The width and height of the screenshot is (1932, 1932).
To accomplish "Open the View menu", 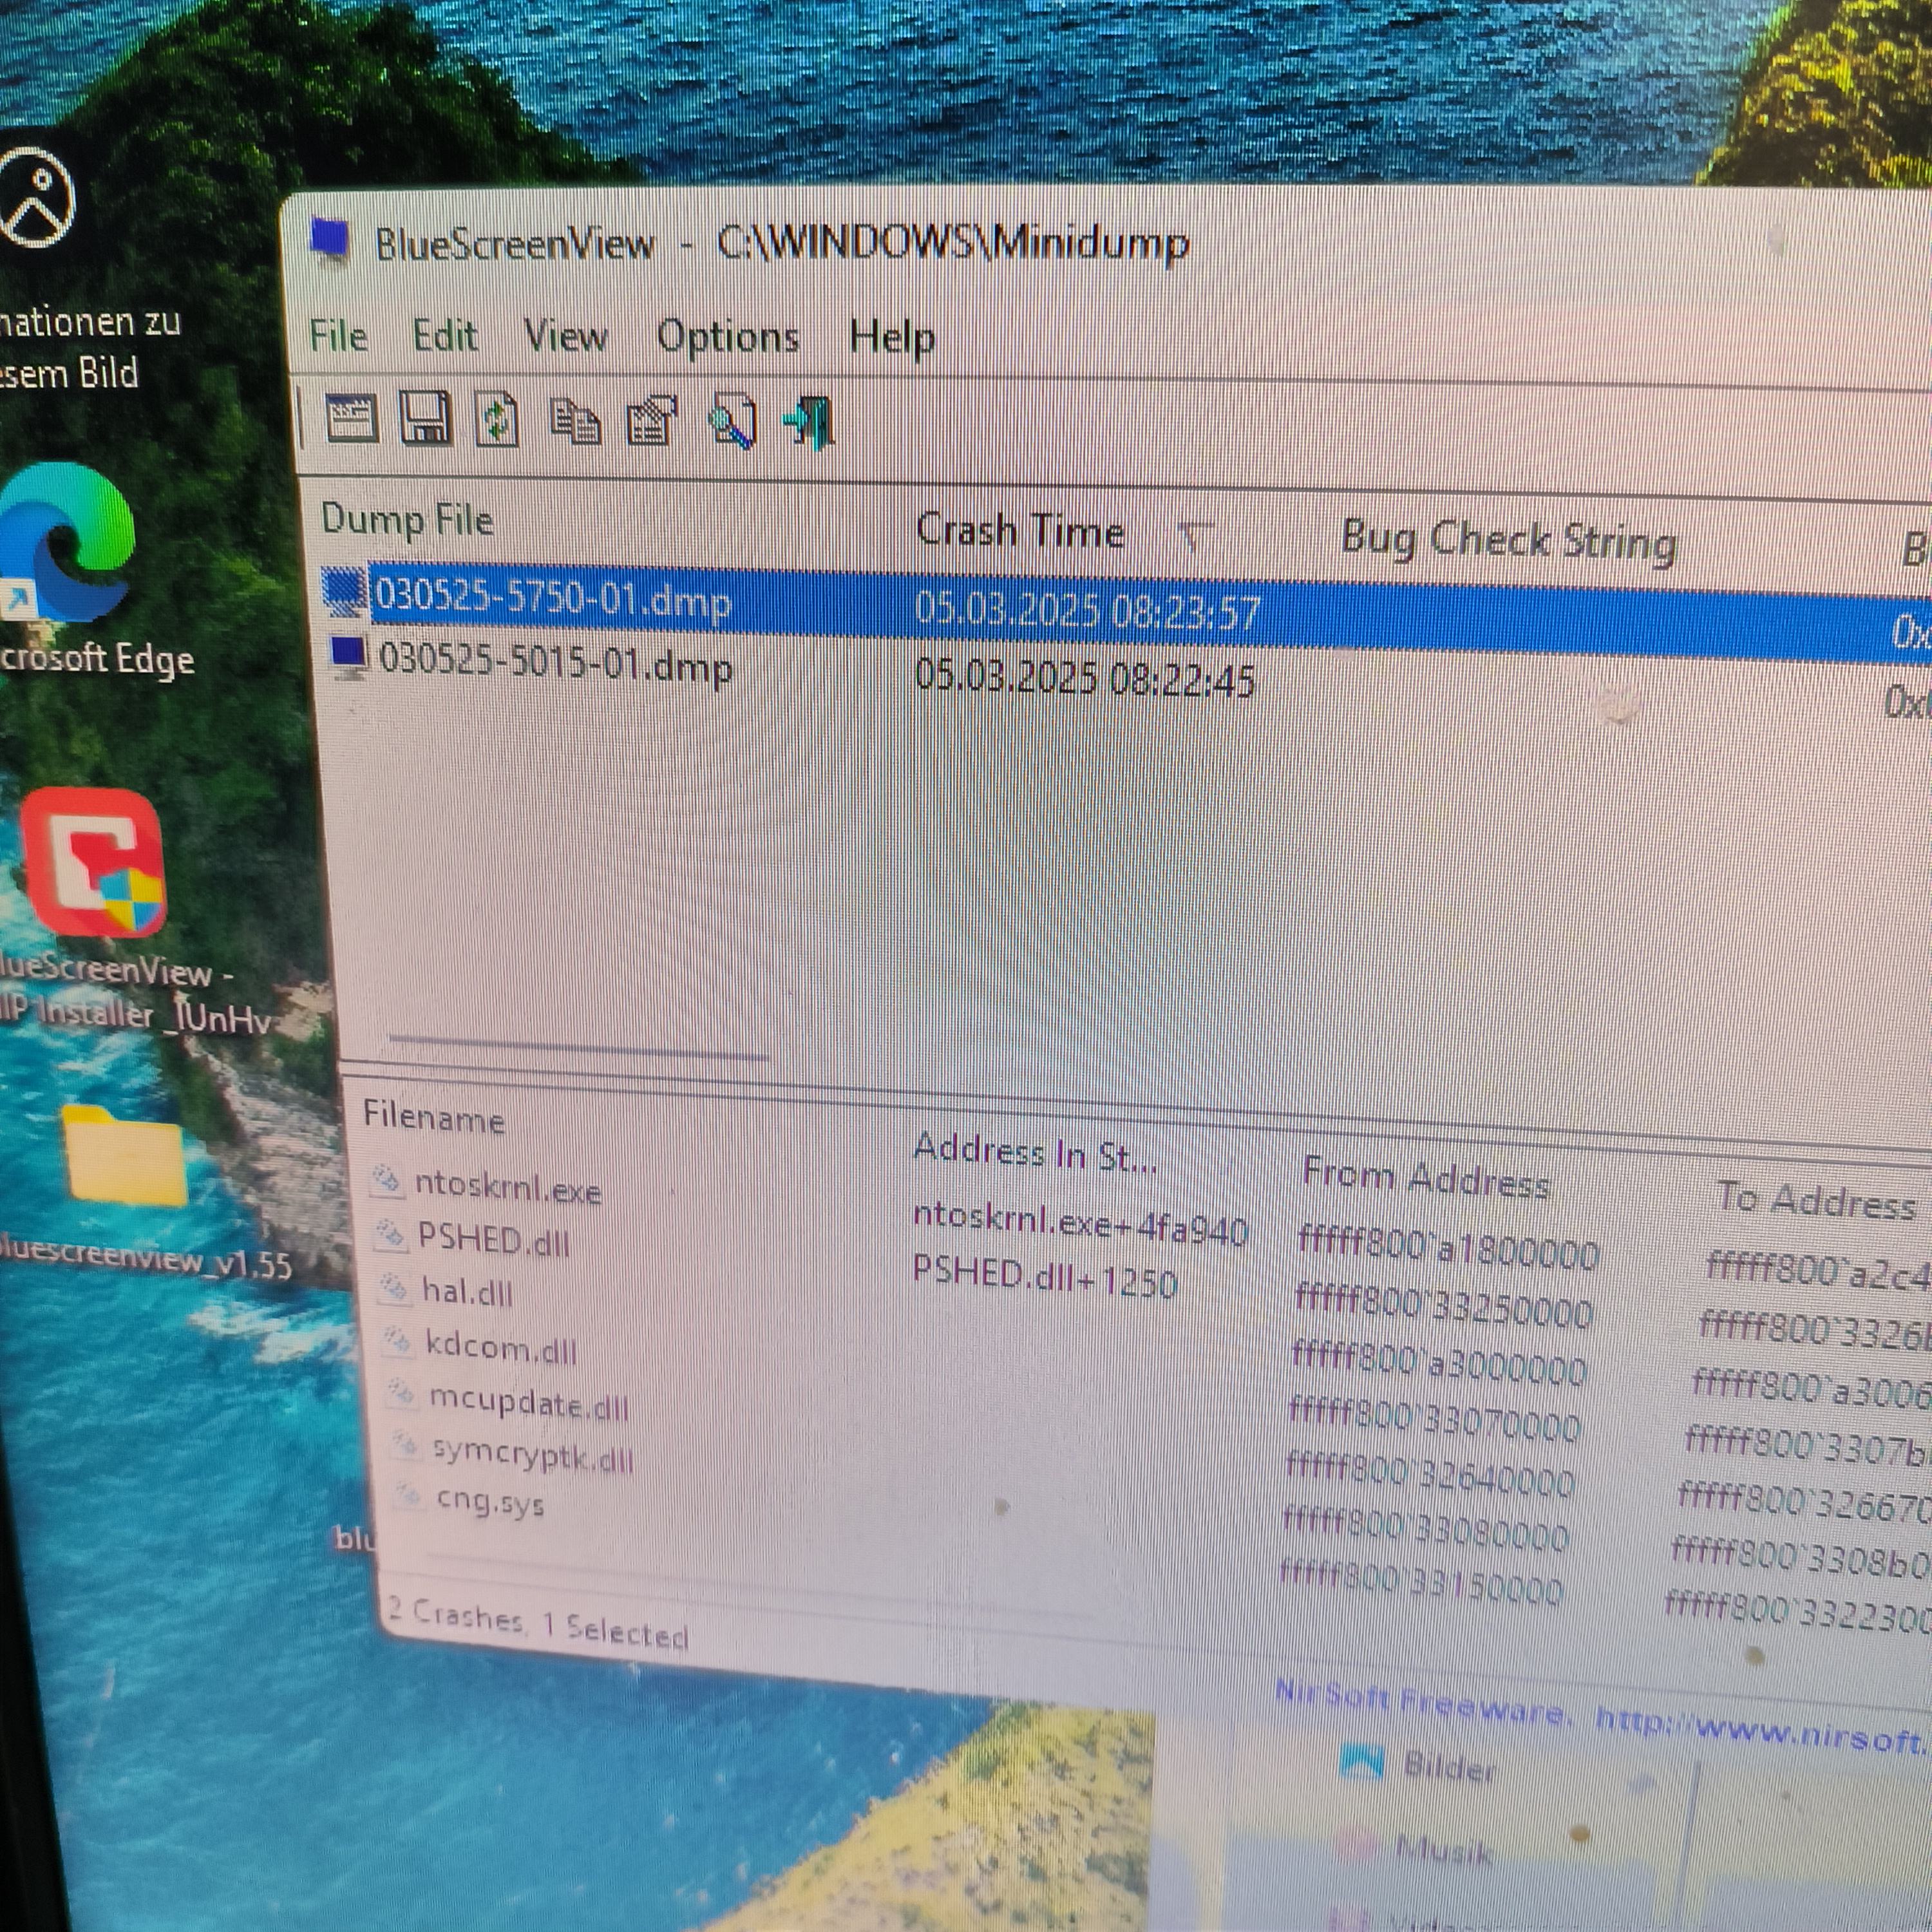I will click(x=565, y=336).
